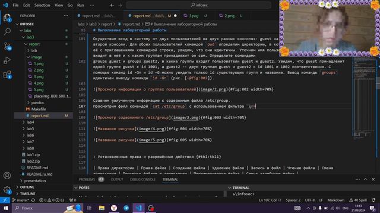Switch to the DEBUG CONSOLE tab
The image size is (380, 213).
pos(142,179)
